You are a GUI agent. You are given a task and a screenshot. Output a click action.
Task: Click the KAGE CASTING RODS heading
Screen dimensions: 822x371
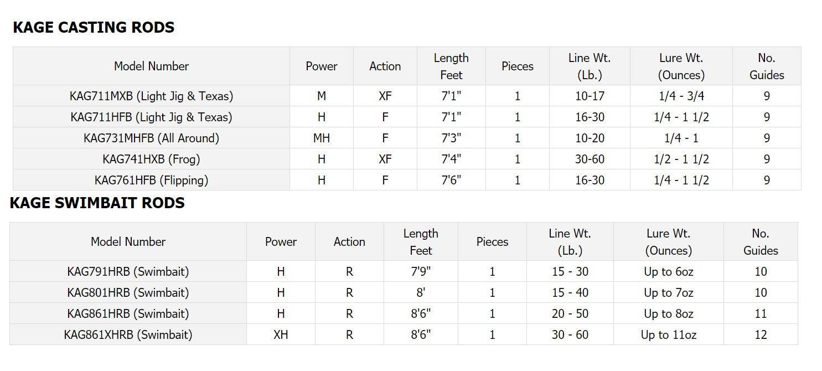[x=94, y=28]
